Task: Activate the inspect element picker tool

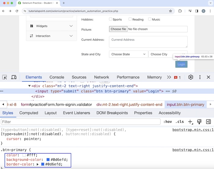Action: tap(5, 77)
